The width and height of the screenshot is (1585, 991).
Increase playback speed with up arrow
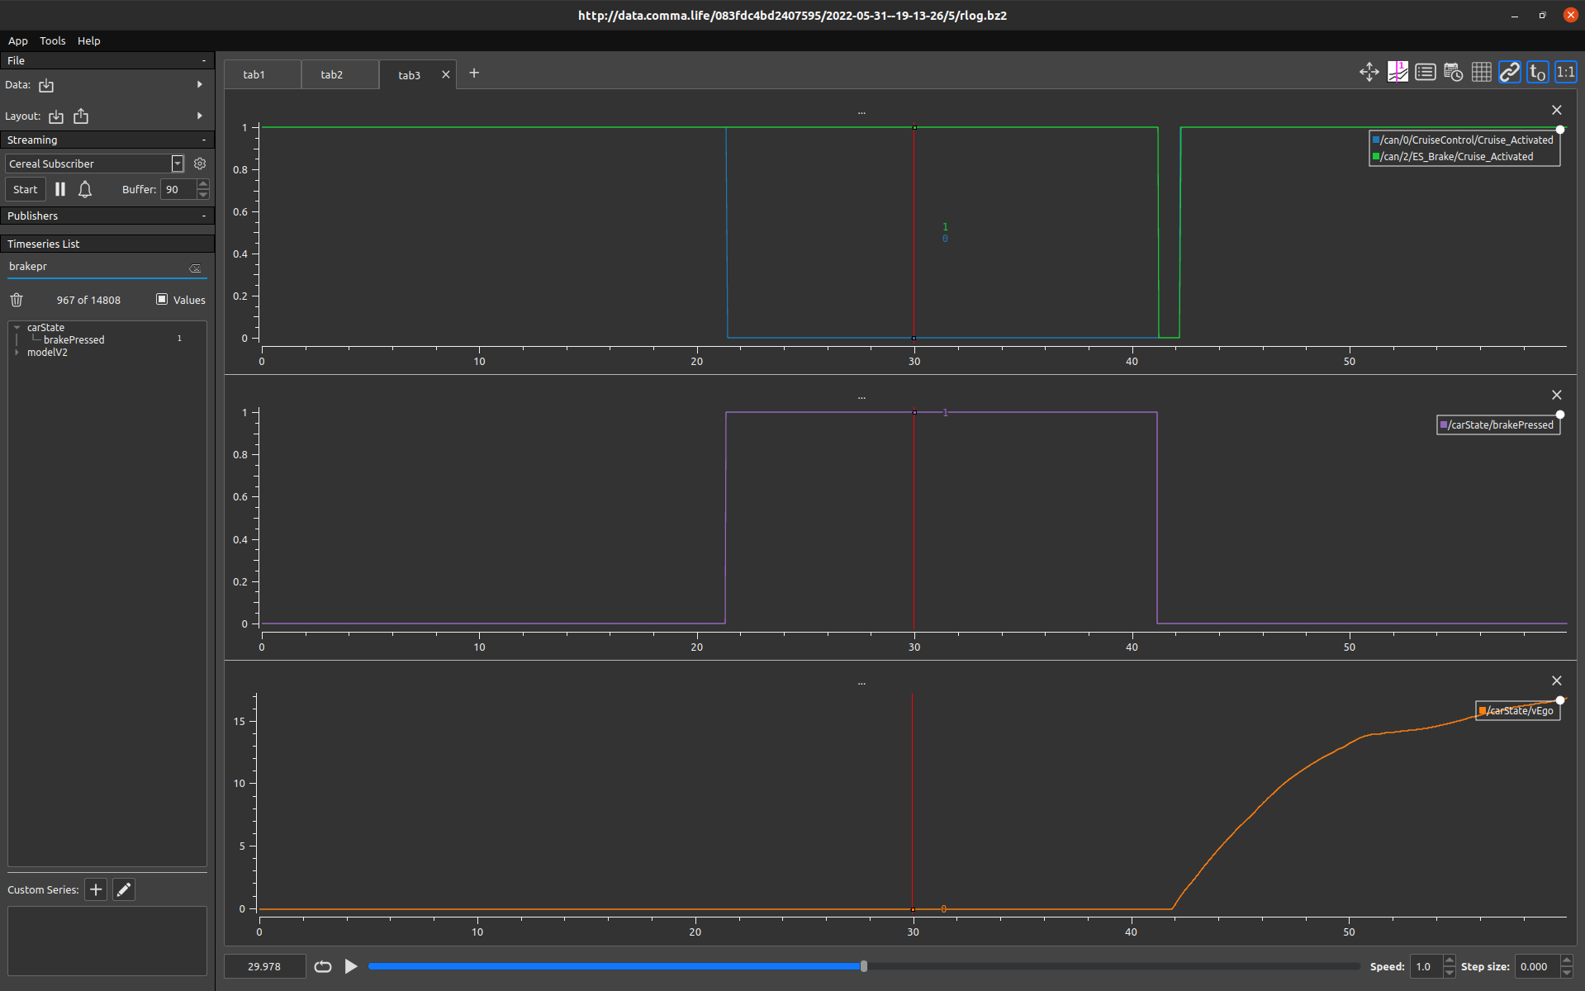[1450, 960]
